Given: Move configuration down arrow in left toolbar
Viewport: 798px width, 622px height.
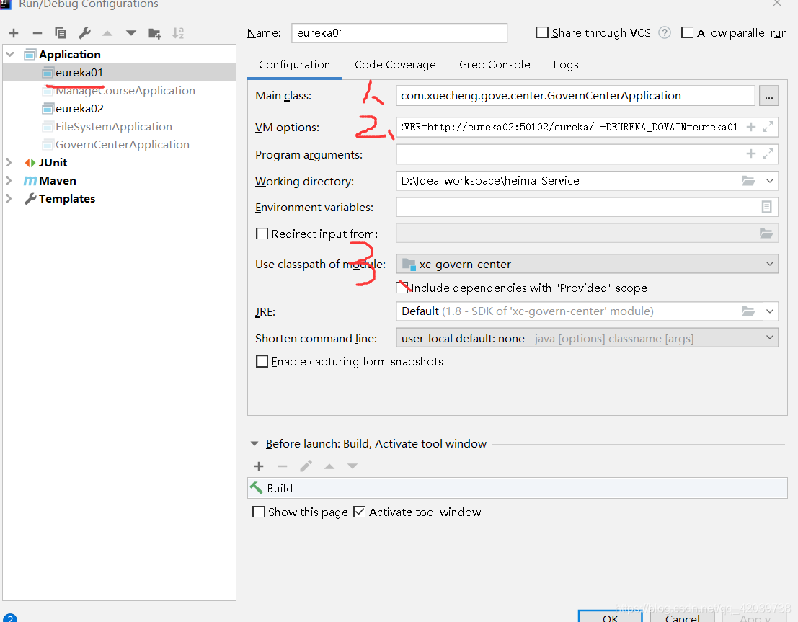Looking at the screenshot, I should [x=130, y=33].
